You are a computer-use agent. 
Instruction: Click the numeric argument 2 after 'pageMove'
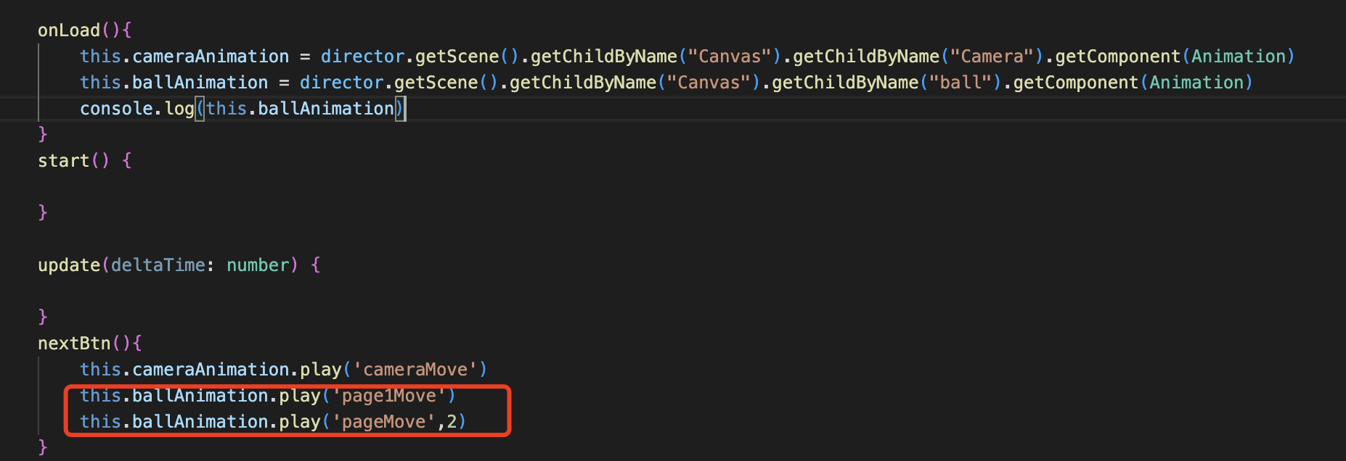452,422
